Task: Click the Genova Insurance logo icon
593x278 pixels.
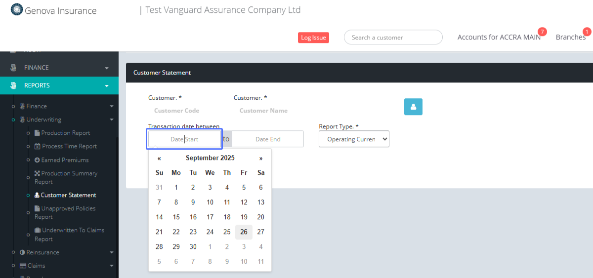Action: pyautogui.click(x=17, y=10)
